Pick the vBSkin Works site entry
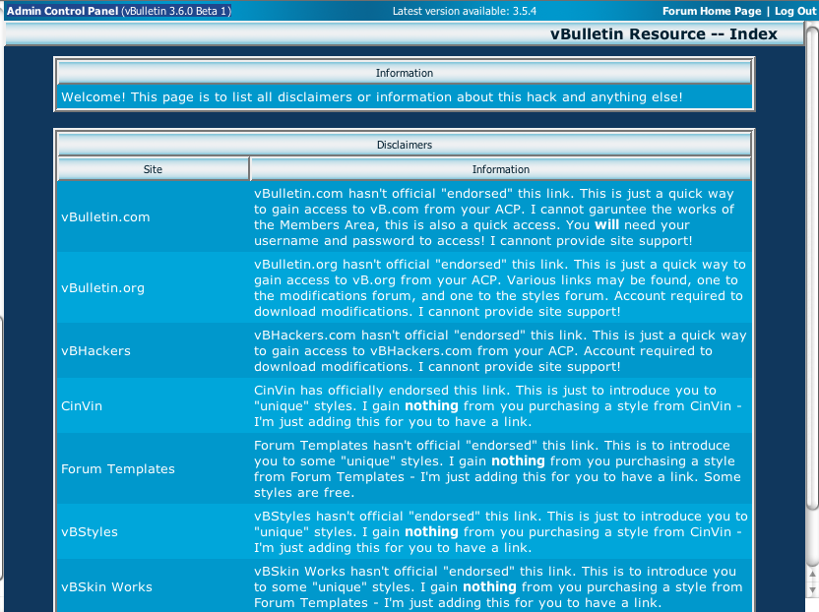Image resolution: width=819 pixels, height=612 pixels. click(106, 586)
